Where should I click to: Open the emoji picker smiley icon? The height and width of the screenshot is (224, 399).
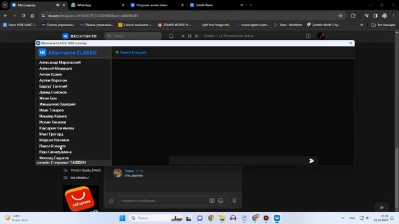click(x=221, y=200)
